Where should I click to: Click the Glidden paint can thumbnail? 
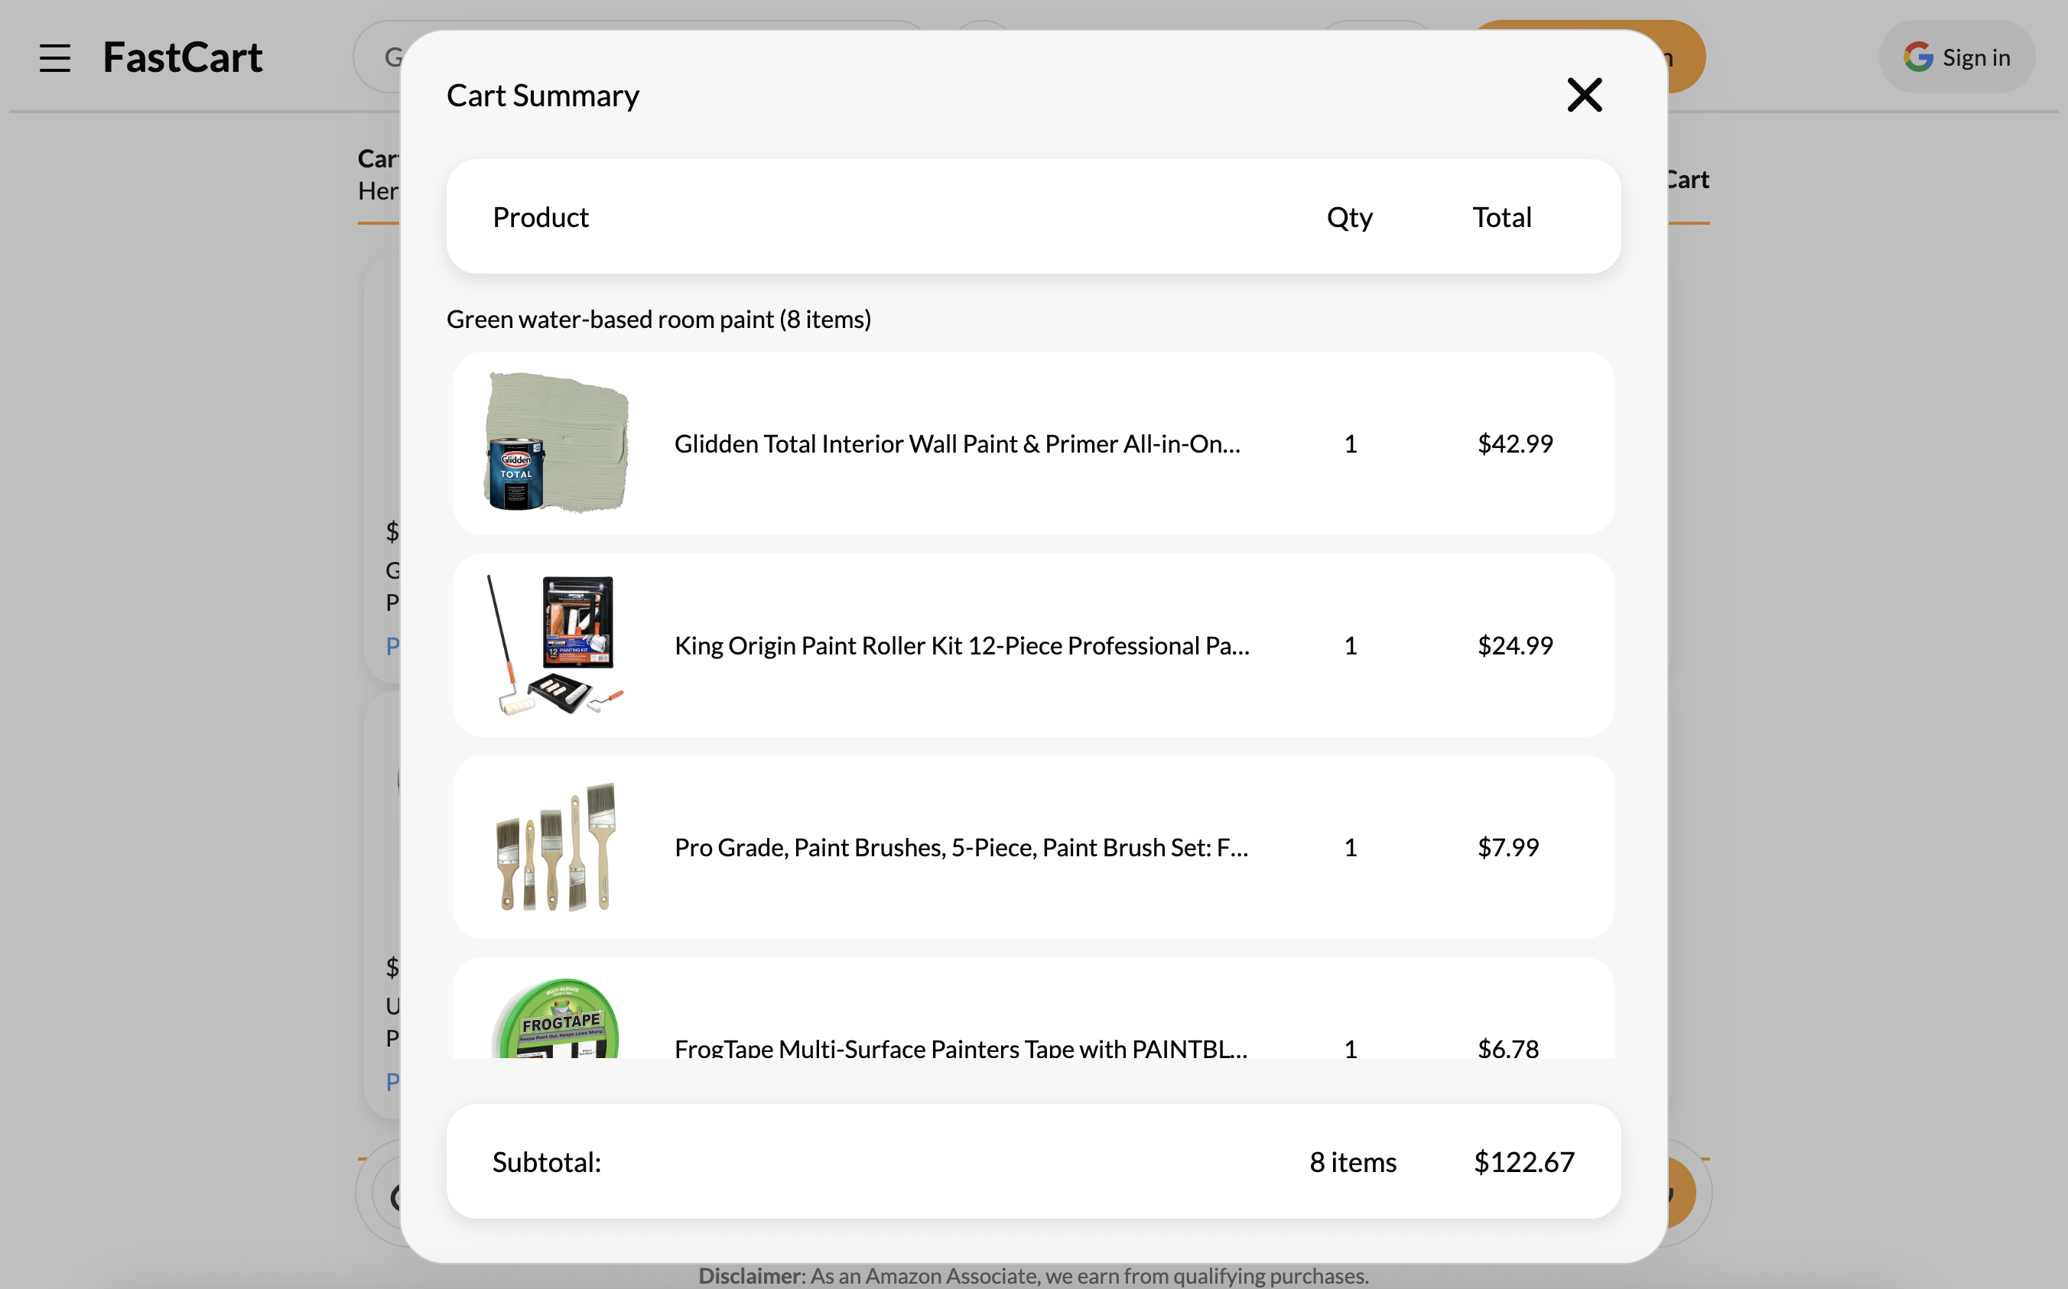556,443
